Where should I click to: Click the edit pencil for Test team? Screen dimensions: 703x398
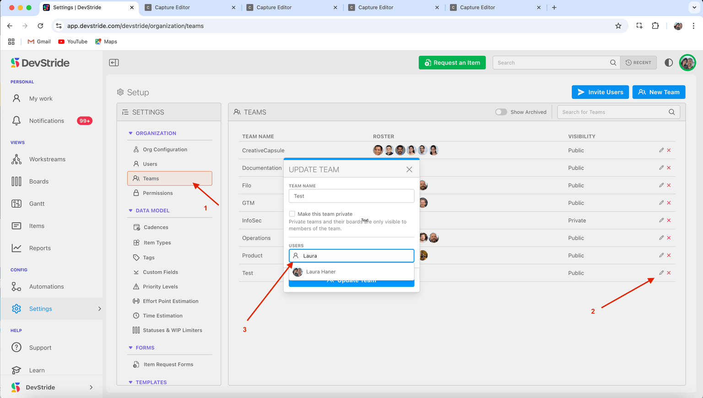(661, 273)
